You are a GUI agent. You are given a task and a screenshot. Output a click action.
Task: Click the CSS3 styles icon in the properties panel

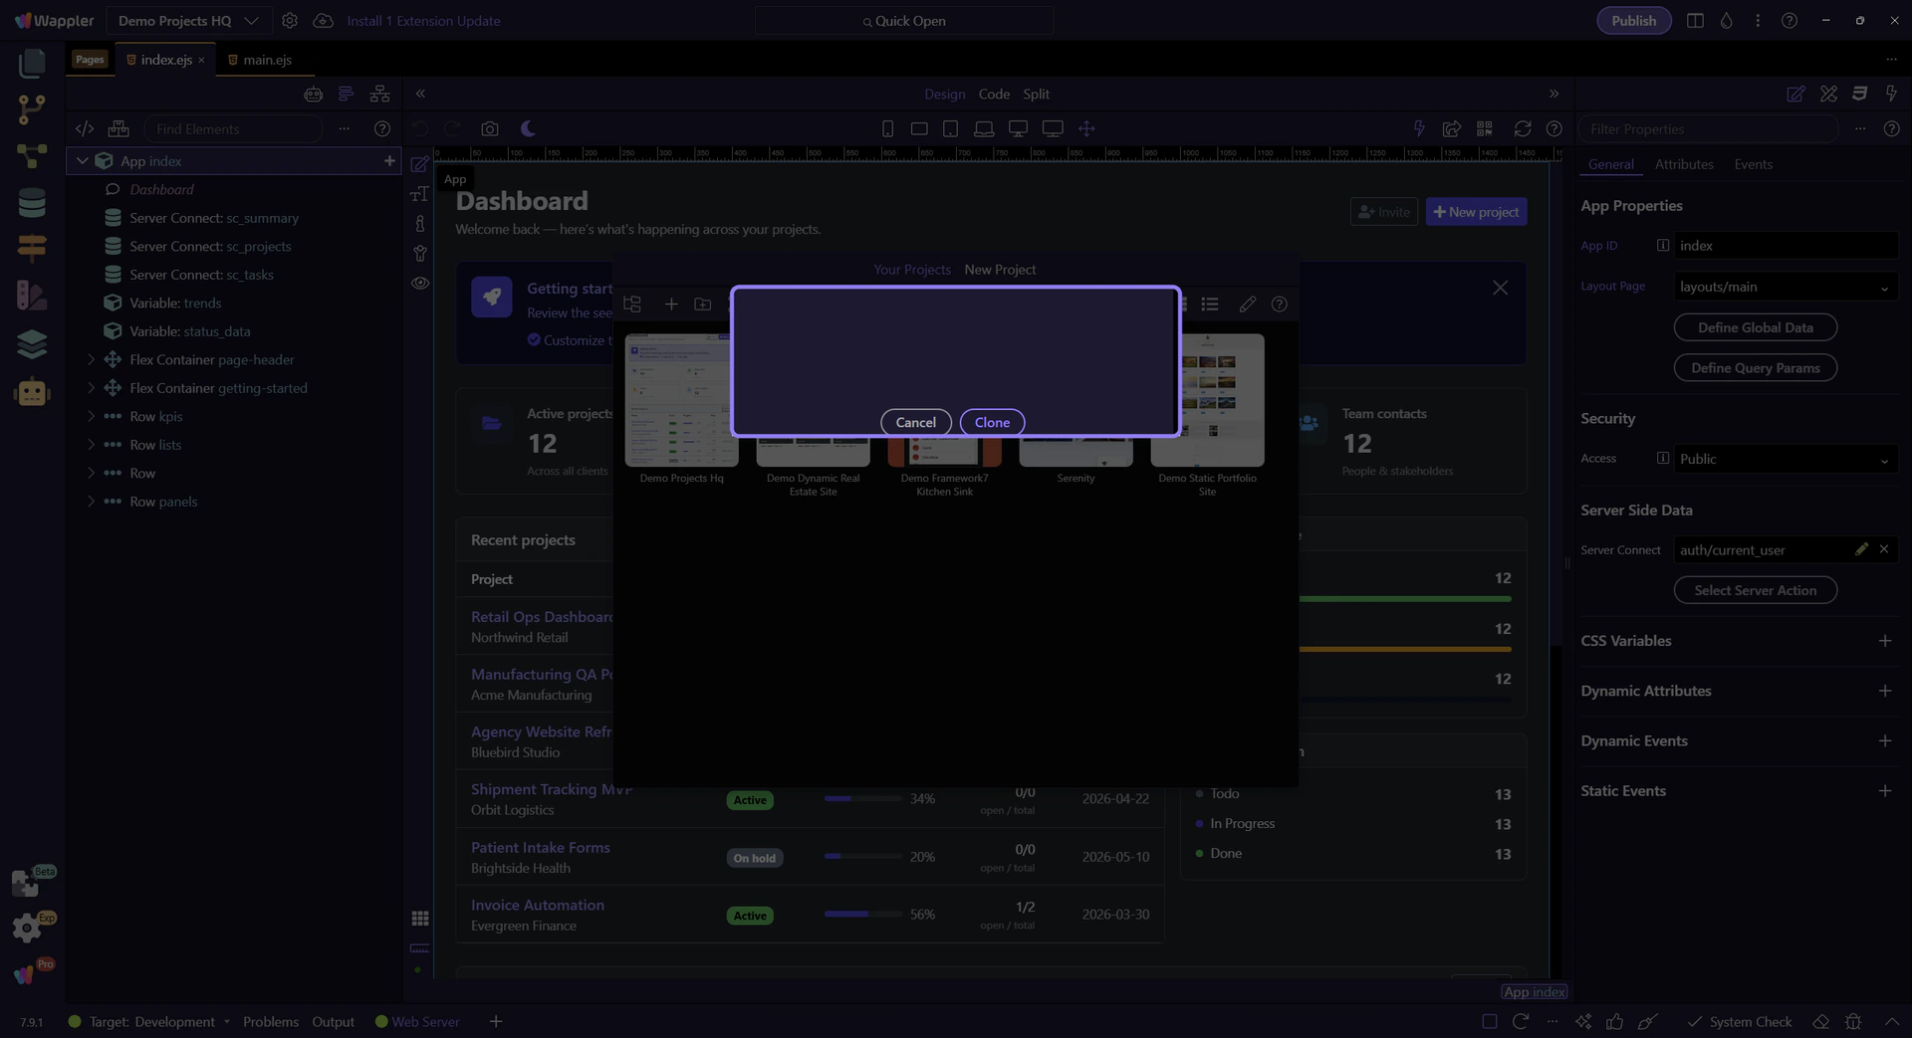(x=1859, y=94)
